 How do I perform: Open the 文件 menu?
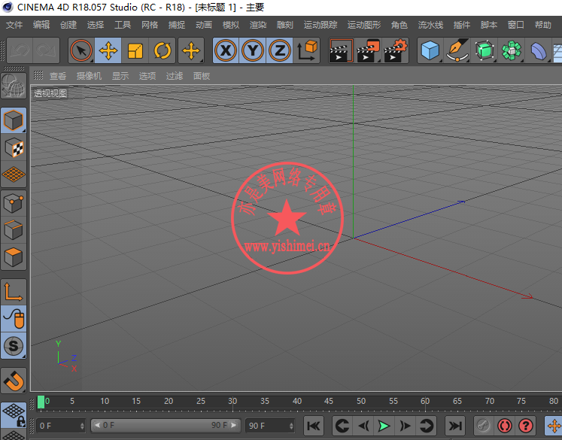(14, 25)
